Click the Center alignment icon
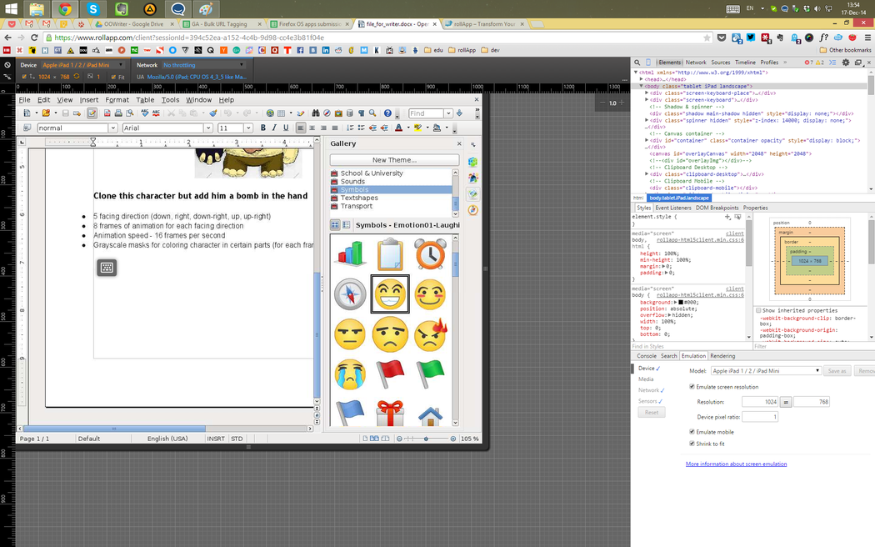875x547 pixels. pos(312,128)
